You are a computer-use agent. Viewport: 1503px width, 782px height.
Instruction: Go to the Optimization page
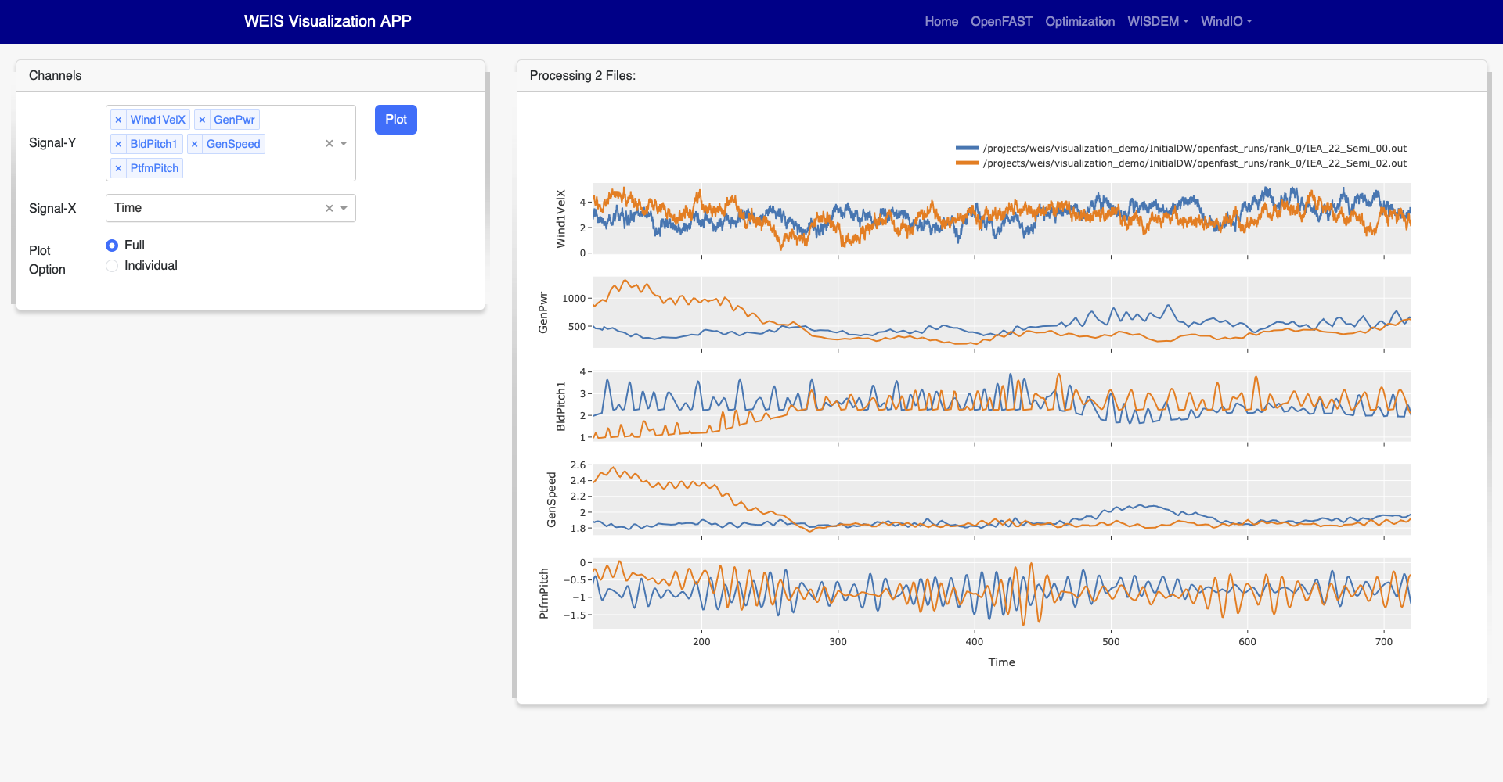coord(1079,21)
